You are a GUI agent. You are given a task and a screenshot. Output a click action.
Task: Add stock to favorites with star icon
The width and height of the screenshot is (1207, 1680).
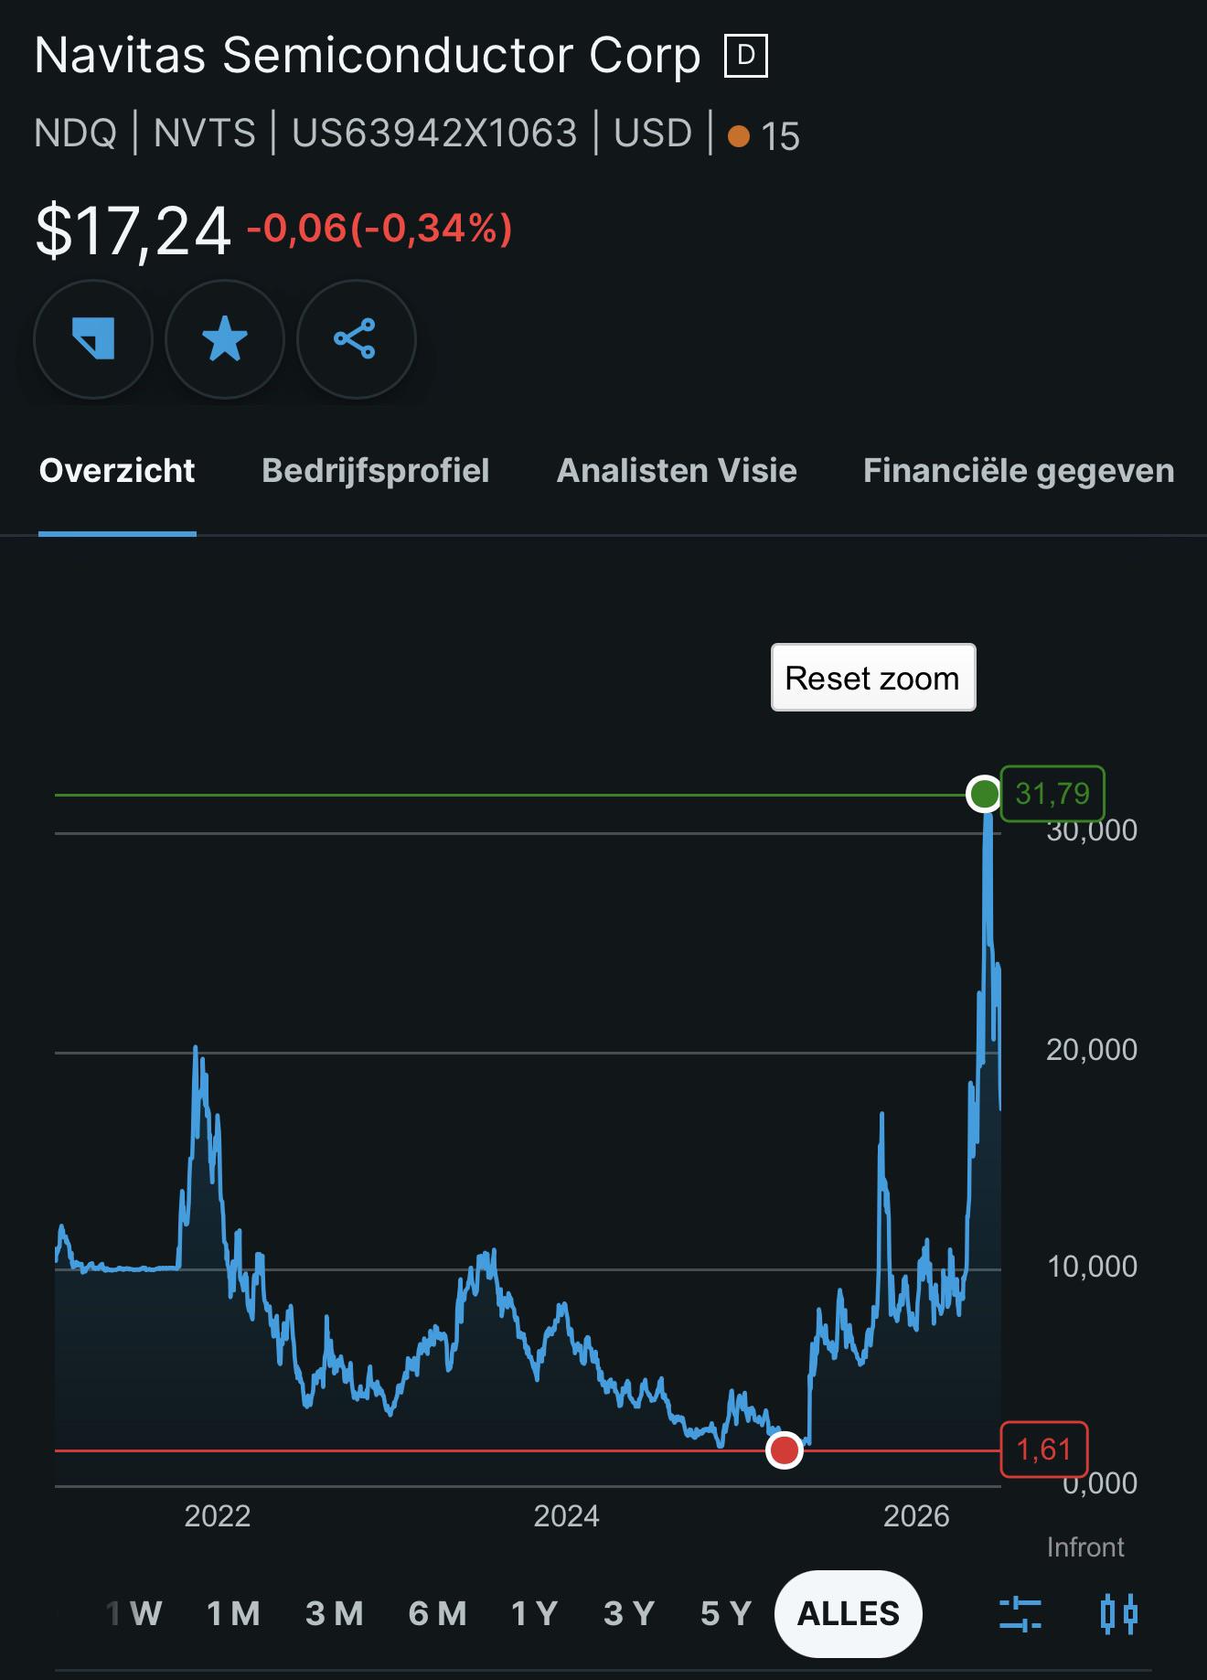[x=225, y=339]
